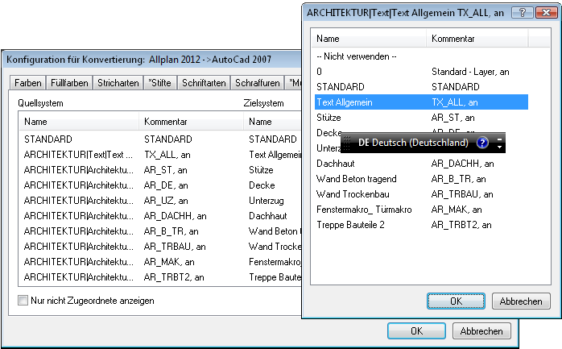Open the Stricharten tab

click(118, 83)
